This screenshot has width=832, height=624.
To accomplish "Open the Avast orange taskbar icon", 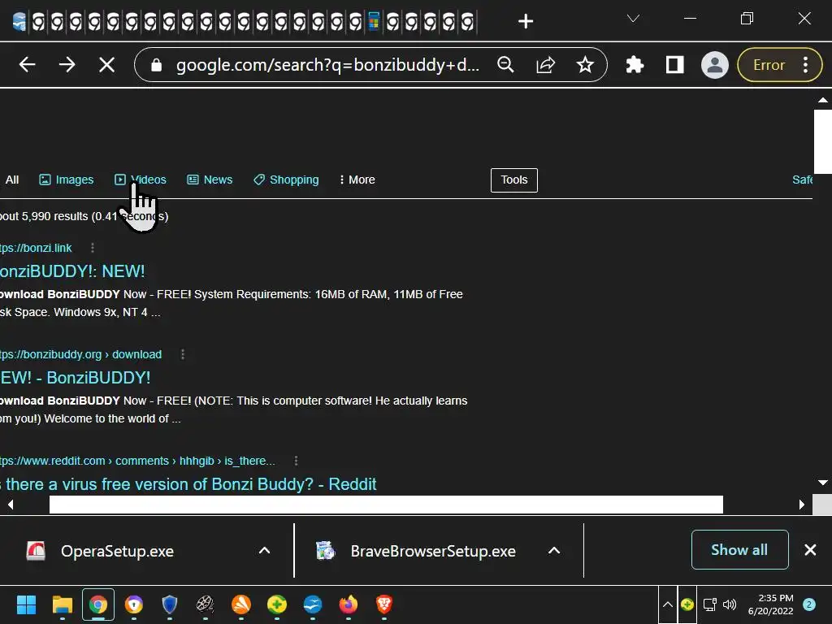I will click(240, 604).
